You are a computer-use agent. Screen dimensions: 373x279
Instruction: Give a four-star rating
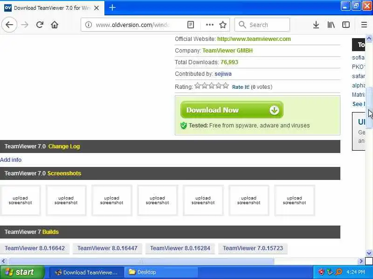pyautogui.click(x=219, y=86)
